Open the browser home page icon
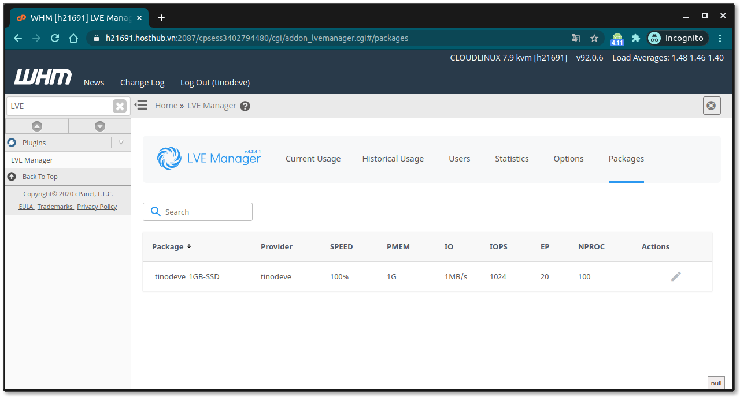The width and height of the screenshot is (740, 397). pyautogui.click(x=73, y=38)
